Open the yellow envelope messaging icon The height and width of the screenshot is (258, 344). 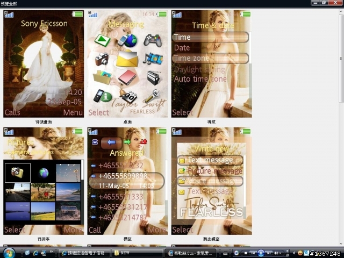[127, 59]
